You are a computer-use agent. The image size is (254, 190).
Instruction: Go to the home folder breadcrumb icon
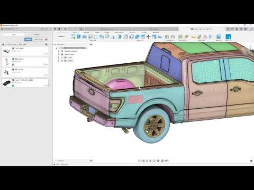point(3,44)
